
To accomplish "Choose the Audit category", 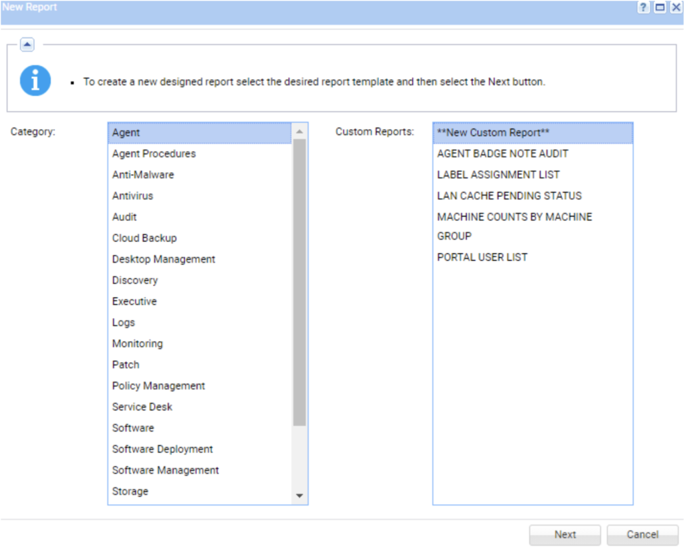I will [x=123, y=216].
